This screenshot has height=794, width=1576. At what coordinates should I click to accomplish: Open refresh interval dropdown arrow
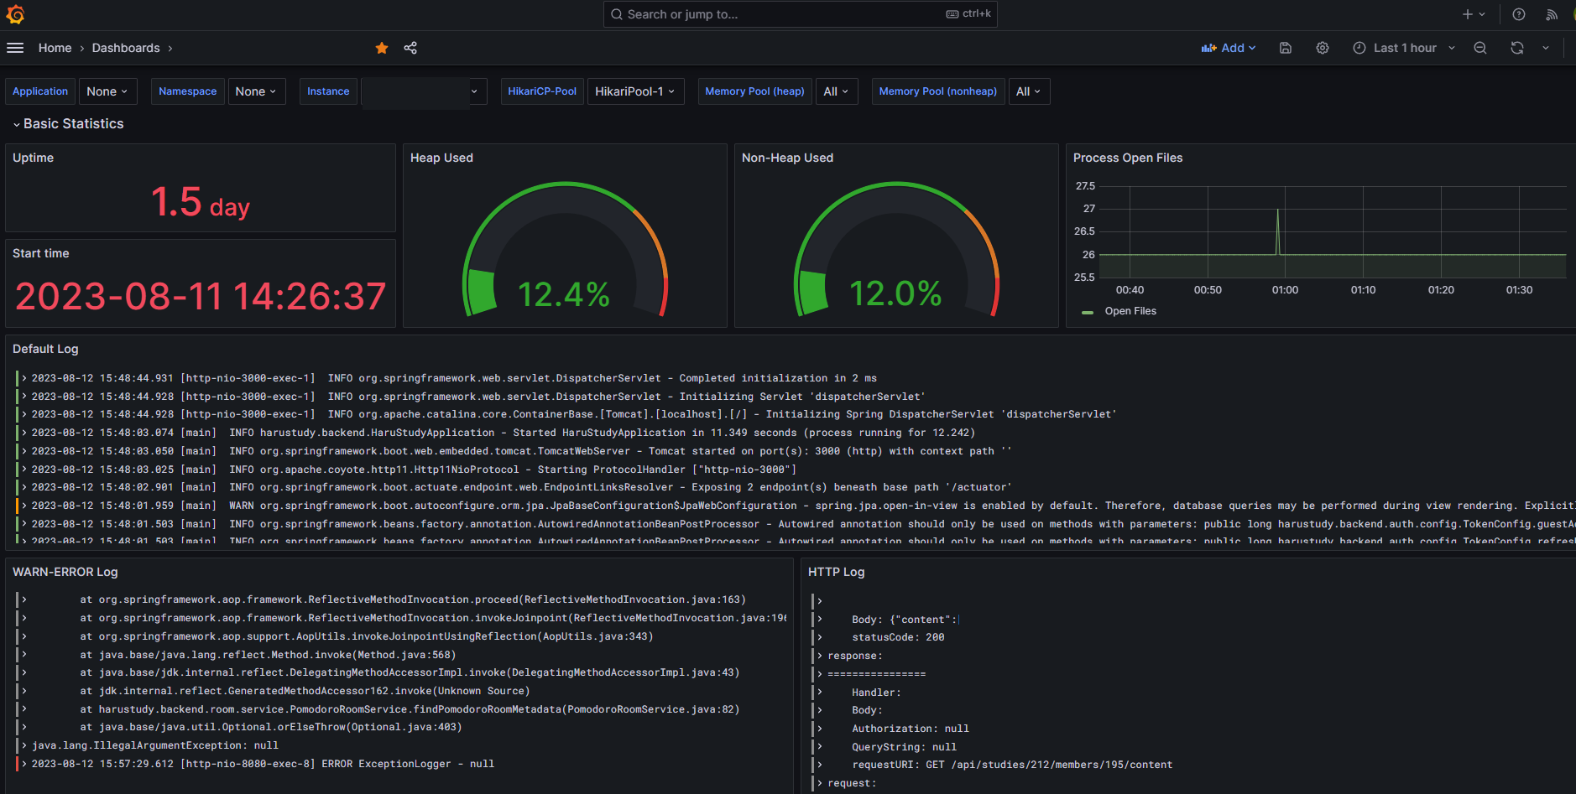[1546, 48]
